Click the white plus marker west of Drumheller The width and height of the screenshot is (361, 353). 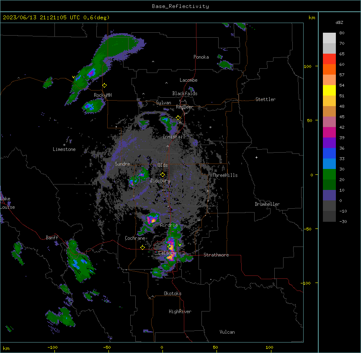pyautogui.click(x=256, y=157)
